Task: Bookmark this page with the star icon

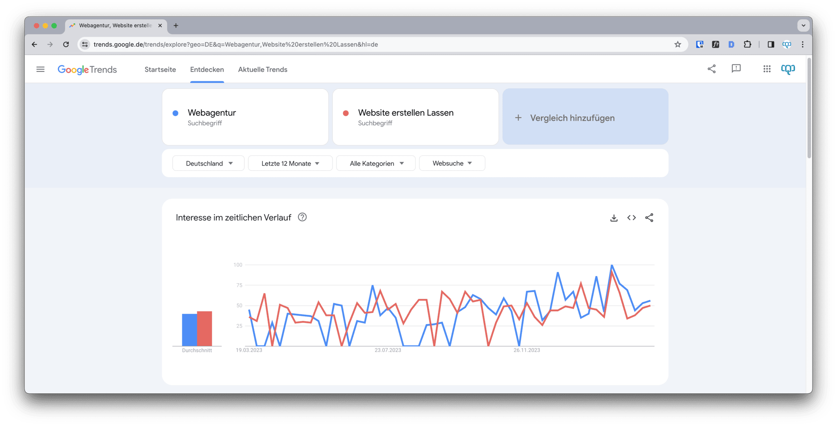Action: click(x=678, y=45)
